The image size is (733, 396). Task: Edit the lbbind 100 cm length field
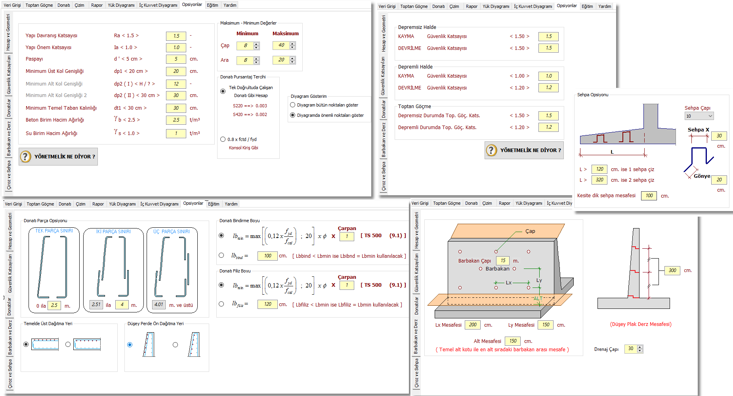(x=267, y=256)
